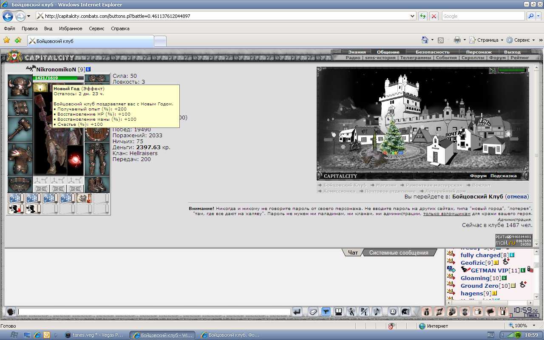Screen dimensions: 544x340
Task: Click the leg armor slot
Action: [97, 159]
